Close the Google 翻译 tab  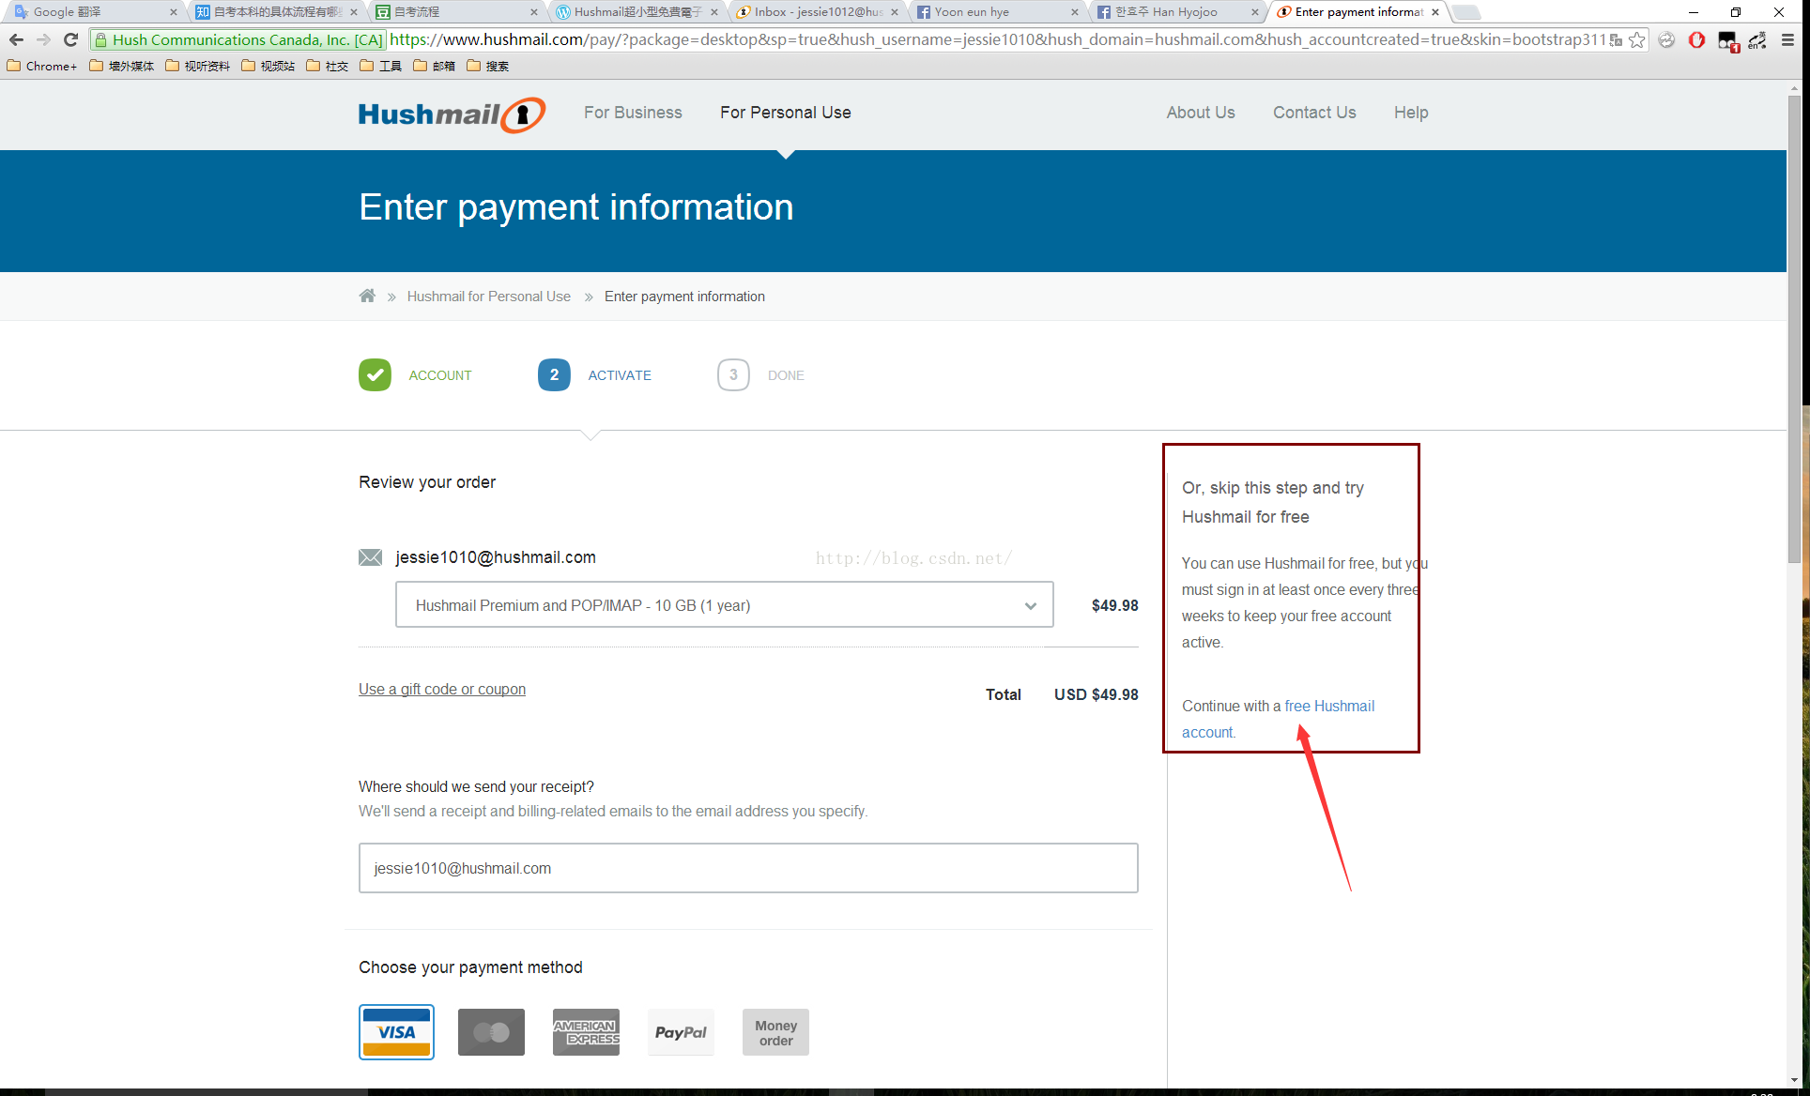(173, 12)
